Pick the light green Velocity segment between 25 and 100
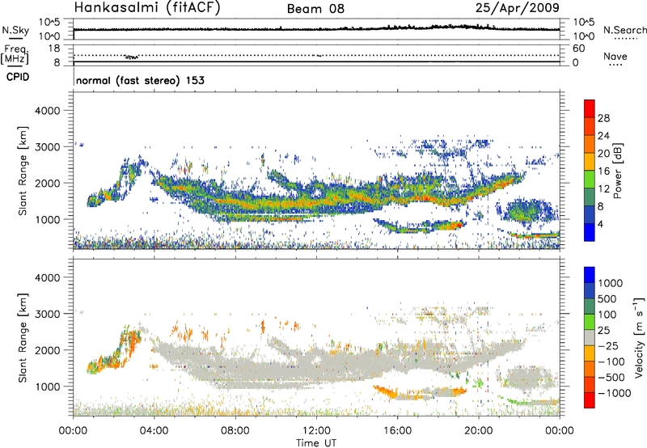The image size is (647, 448). coord(590,321)
